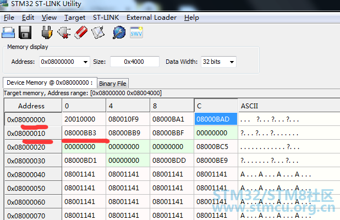Click the column header 8
340x220 pixels.
click(172, 106)
